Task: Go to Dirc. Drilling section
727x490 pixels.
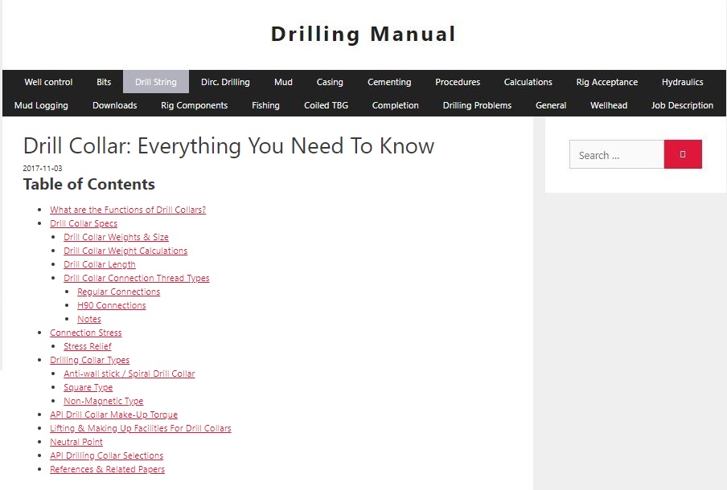Action: pos(225,82)
